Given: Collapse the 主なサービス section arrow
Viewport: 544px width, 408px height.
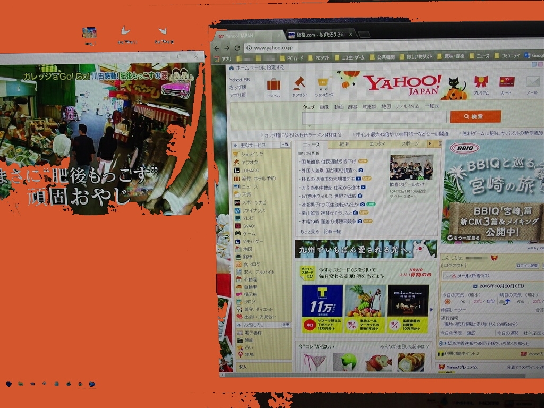Looking at the screenshot, I should point(235,146).
